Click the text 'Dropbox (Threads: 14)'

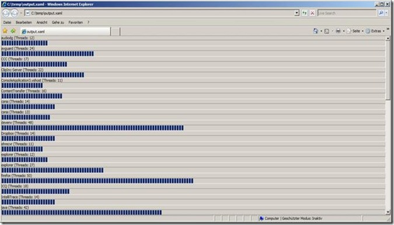point(18,133)
